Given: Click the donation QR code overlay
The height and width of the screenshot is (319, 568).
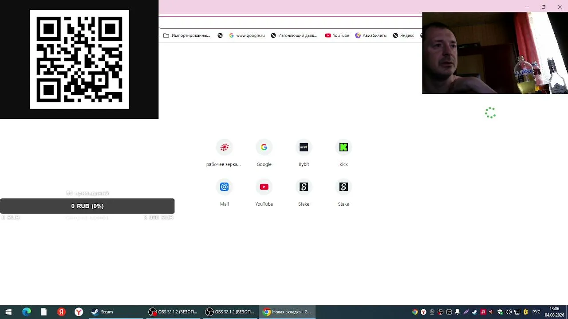Looking at the screenshot, I should tap(79, 59).
